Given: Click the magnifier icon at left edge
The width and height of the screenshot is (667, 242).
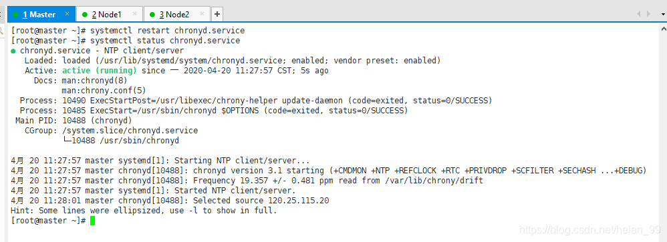Looking at the screenshot, I should tap(2, 30).
